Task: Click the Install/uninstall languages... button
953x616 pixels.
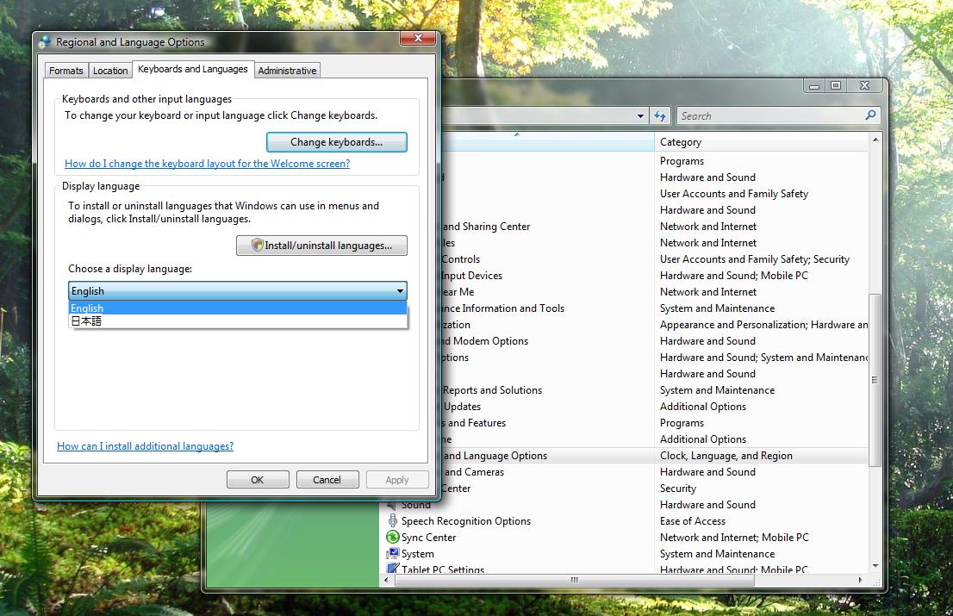Action: click(x=321, y=246)
